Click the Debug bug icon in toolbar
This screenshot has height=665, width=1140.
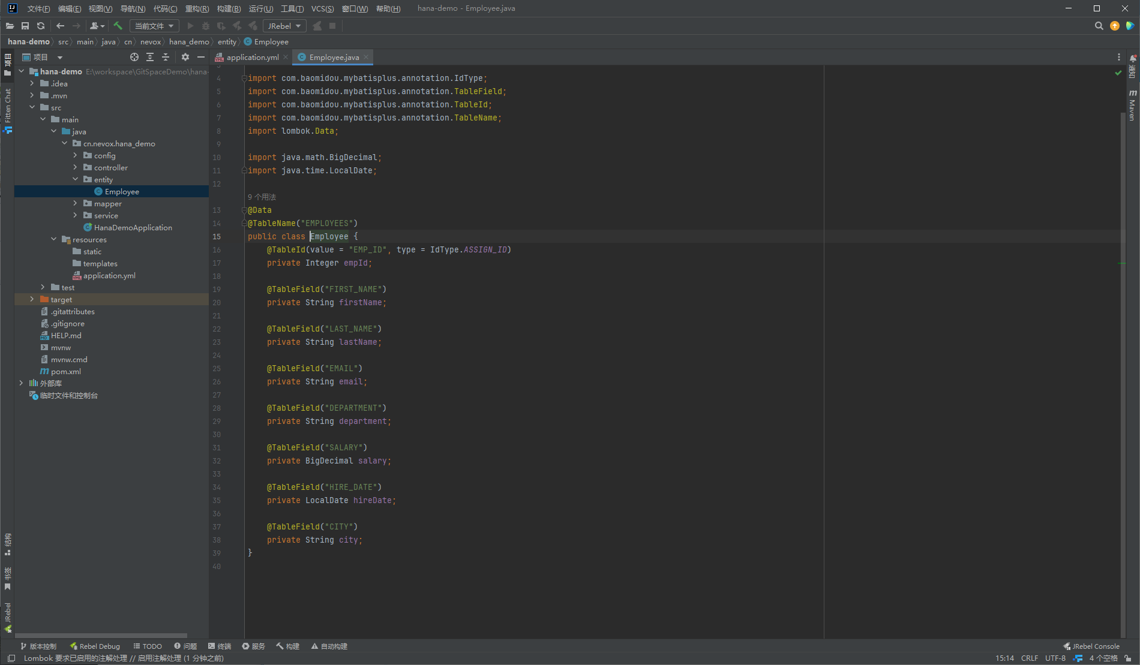[206, 26]
